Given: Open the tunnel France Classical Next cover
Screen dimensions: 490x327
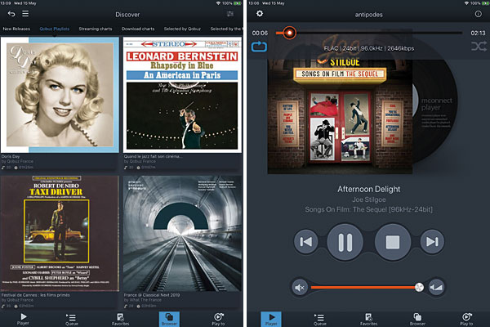Looking at the screenshot, I should (x=182, y=234).
